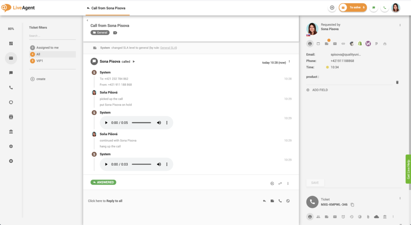Open the Requested by three-dot menu
The width and height of the screenshot is (411, 225).
pos(400,25)
